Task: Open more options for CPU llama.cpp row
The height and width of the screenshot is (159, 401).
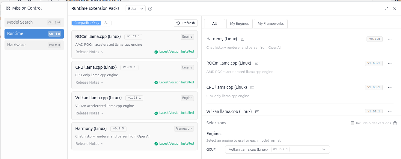Action: click(x=390, y=88)
